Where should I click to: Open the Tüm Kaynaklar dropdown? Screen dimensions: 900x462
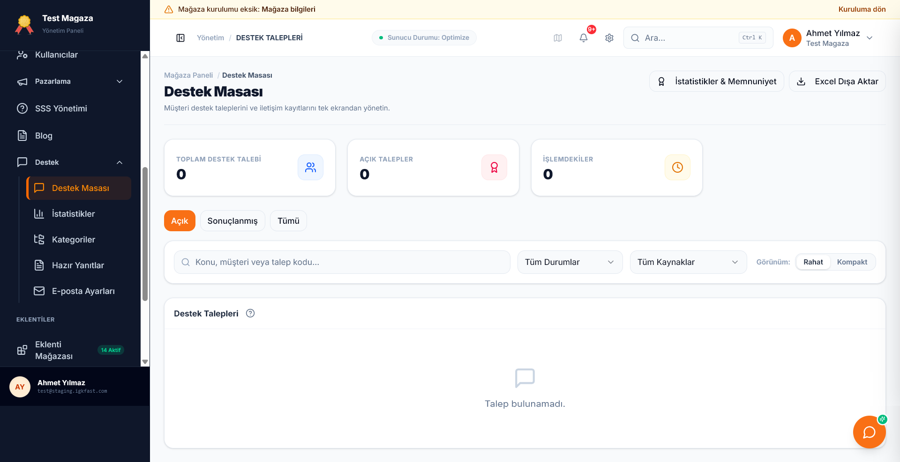(x=688, y=262)
